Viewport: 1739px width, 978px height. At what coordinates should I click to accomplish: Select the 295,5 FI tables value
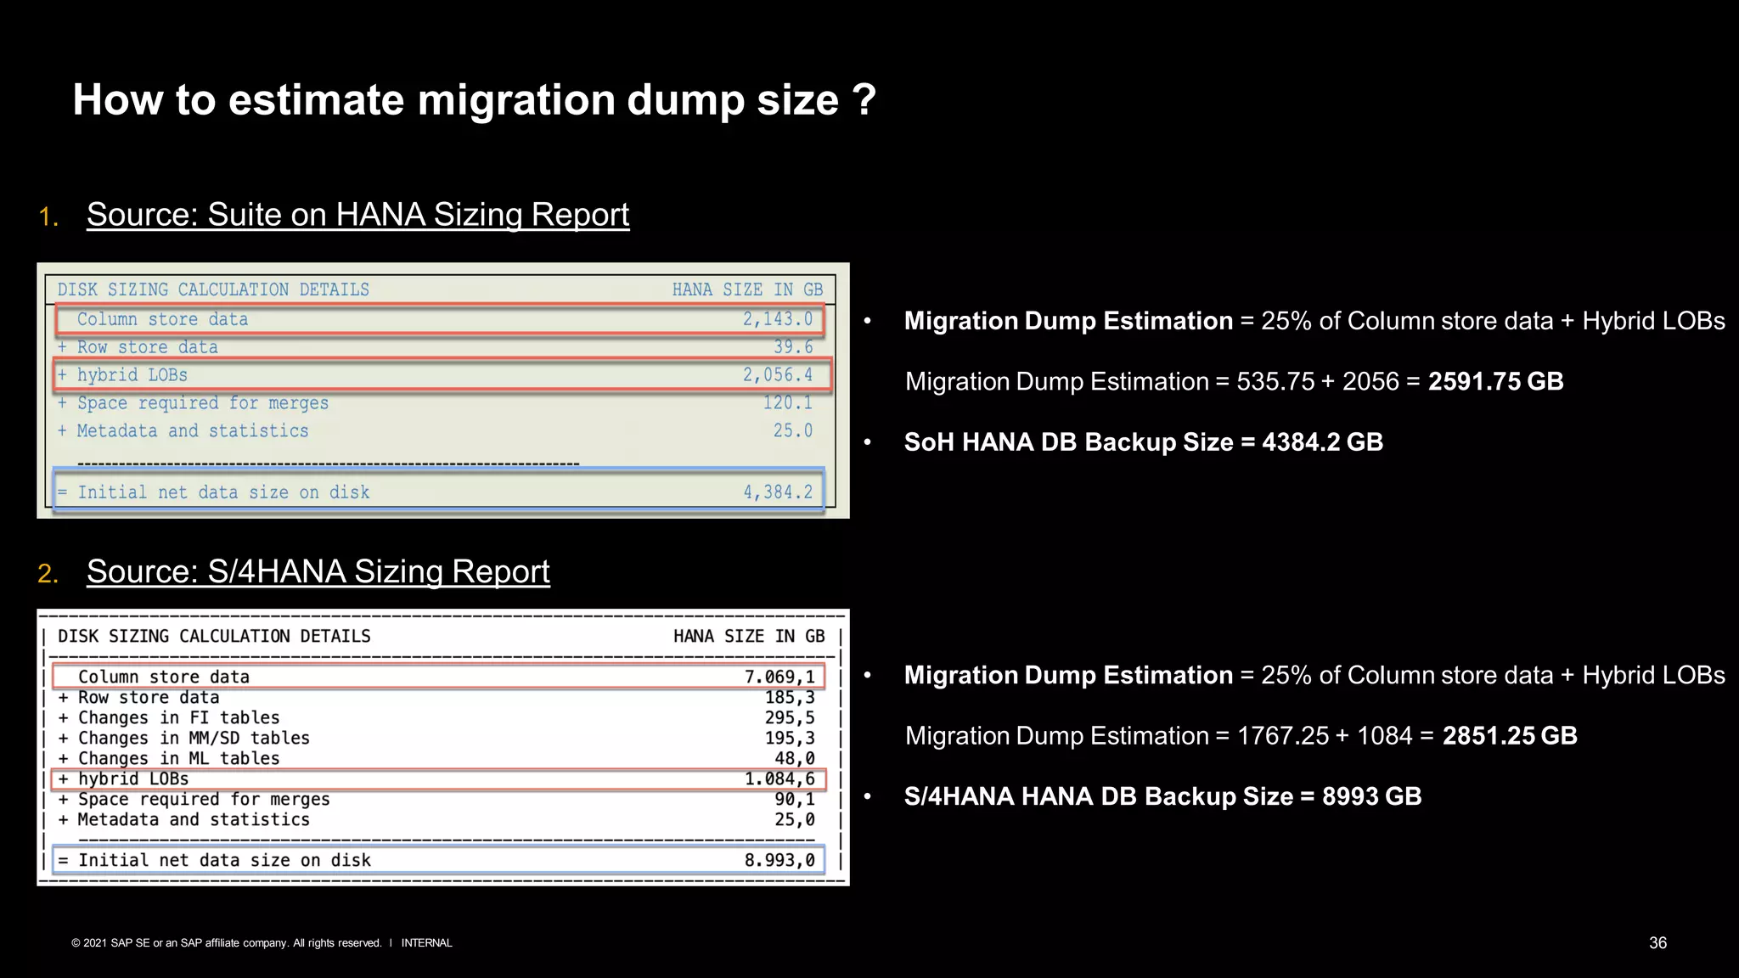(790, 718)
